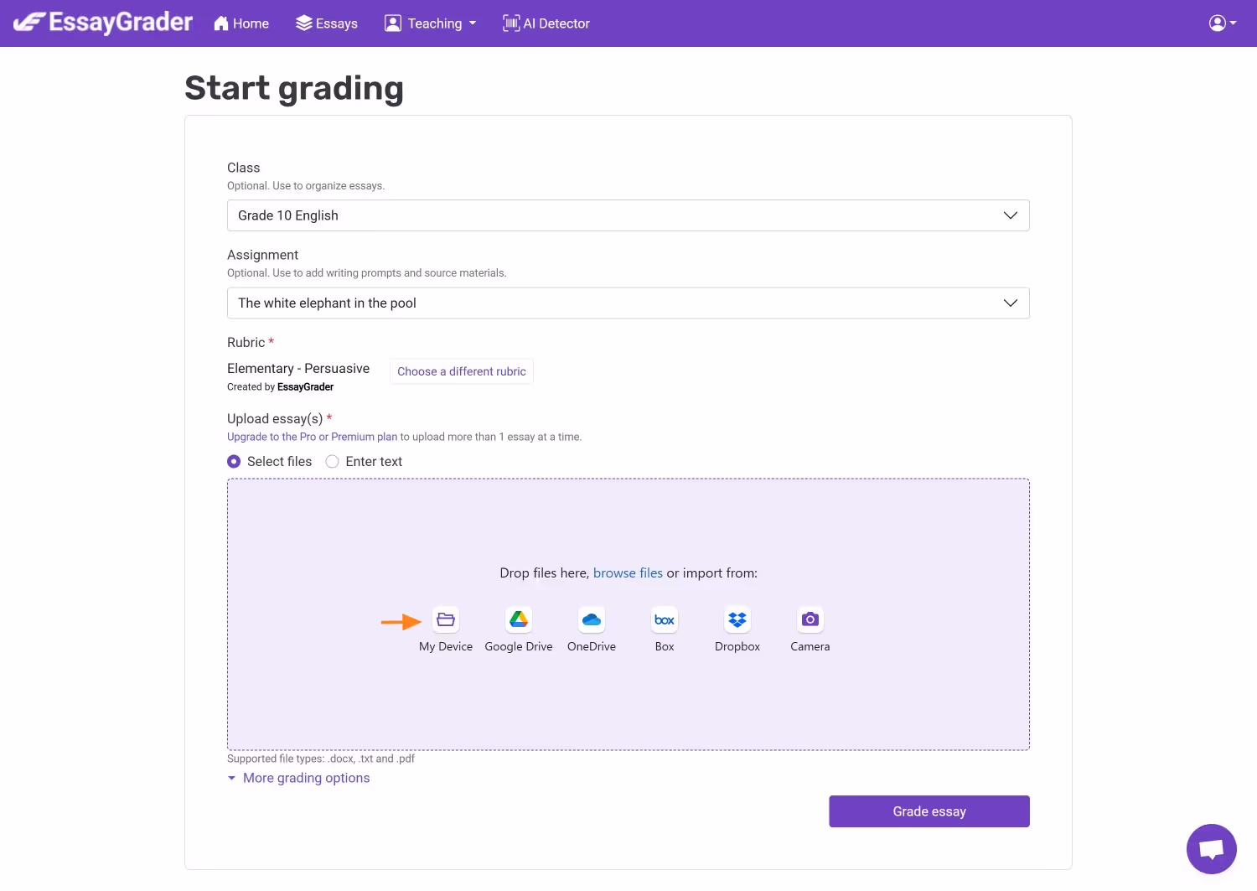1257x891 pixels.
Task: Click the 'Start grading' heading text
Action: pos(294,89)
